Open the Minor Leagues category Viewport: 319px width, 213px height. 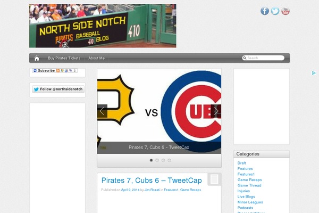point(250,202)
